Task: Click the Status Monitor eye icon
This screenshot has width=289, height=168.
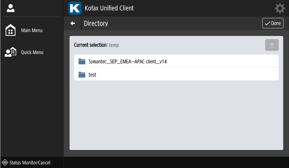Action: [x=5, y=163]
